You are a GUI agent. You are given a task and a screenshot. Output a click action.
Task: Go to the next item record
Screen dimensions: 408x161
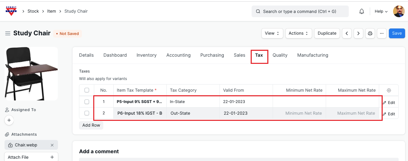point(358,33)
